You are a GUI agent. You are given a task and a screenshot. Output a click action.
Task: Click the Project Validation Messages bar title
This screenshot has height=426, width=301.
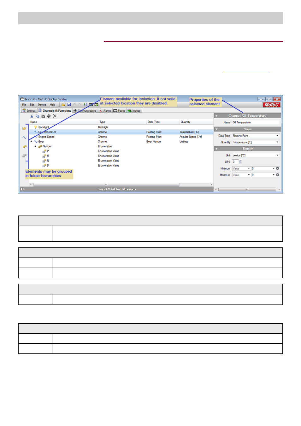coord(117,189)
